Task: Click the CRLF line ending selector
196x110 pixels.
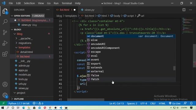Action: [153, 103]
